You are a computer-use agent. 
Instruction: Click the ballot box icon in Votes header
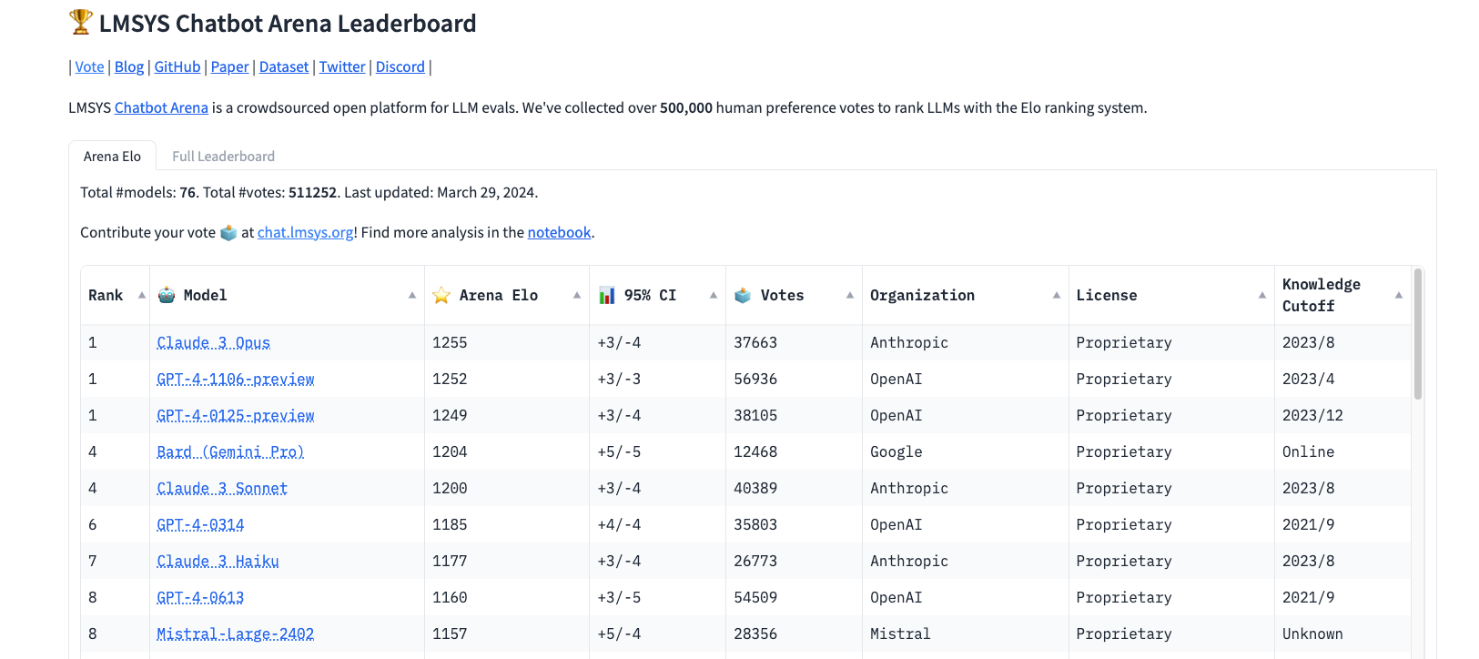(743, 295)
